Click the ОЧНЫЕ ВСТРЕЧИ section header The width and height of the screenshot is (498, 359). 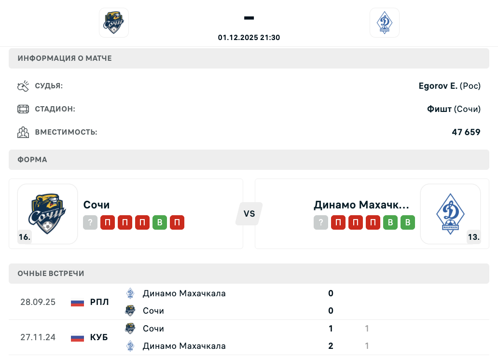click(51, 274)
